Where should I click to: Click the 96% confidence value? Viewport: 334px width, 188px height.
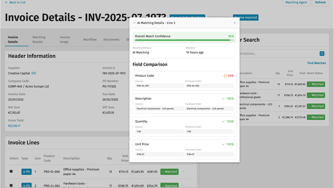pyautogui.click(x=231, y=36)
